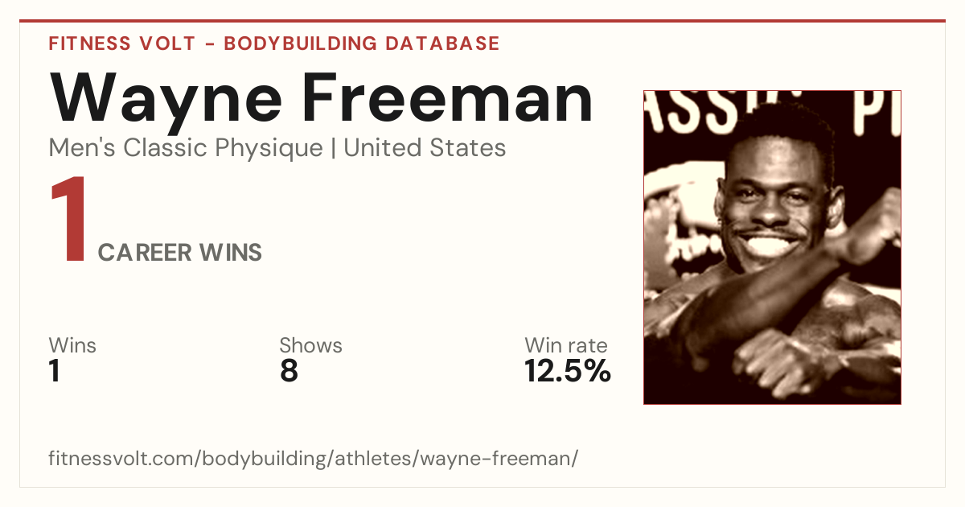
Task: Select the BODYBUILDING DATABASE header text
Action: 362,43
